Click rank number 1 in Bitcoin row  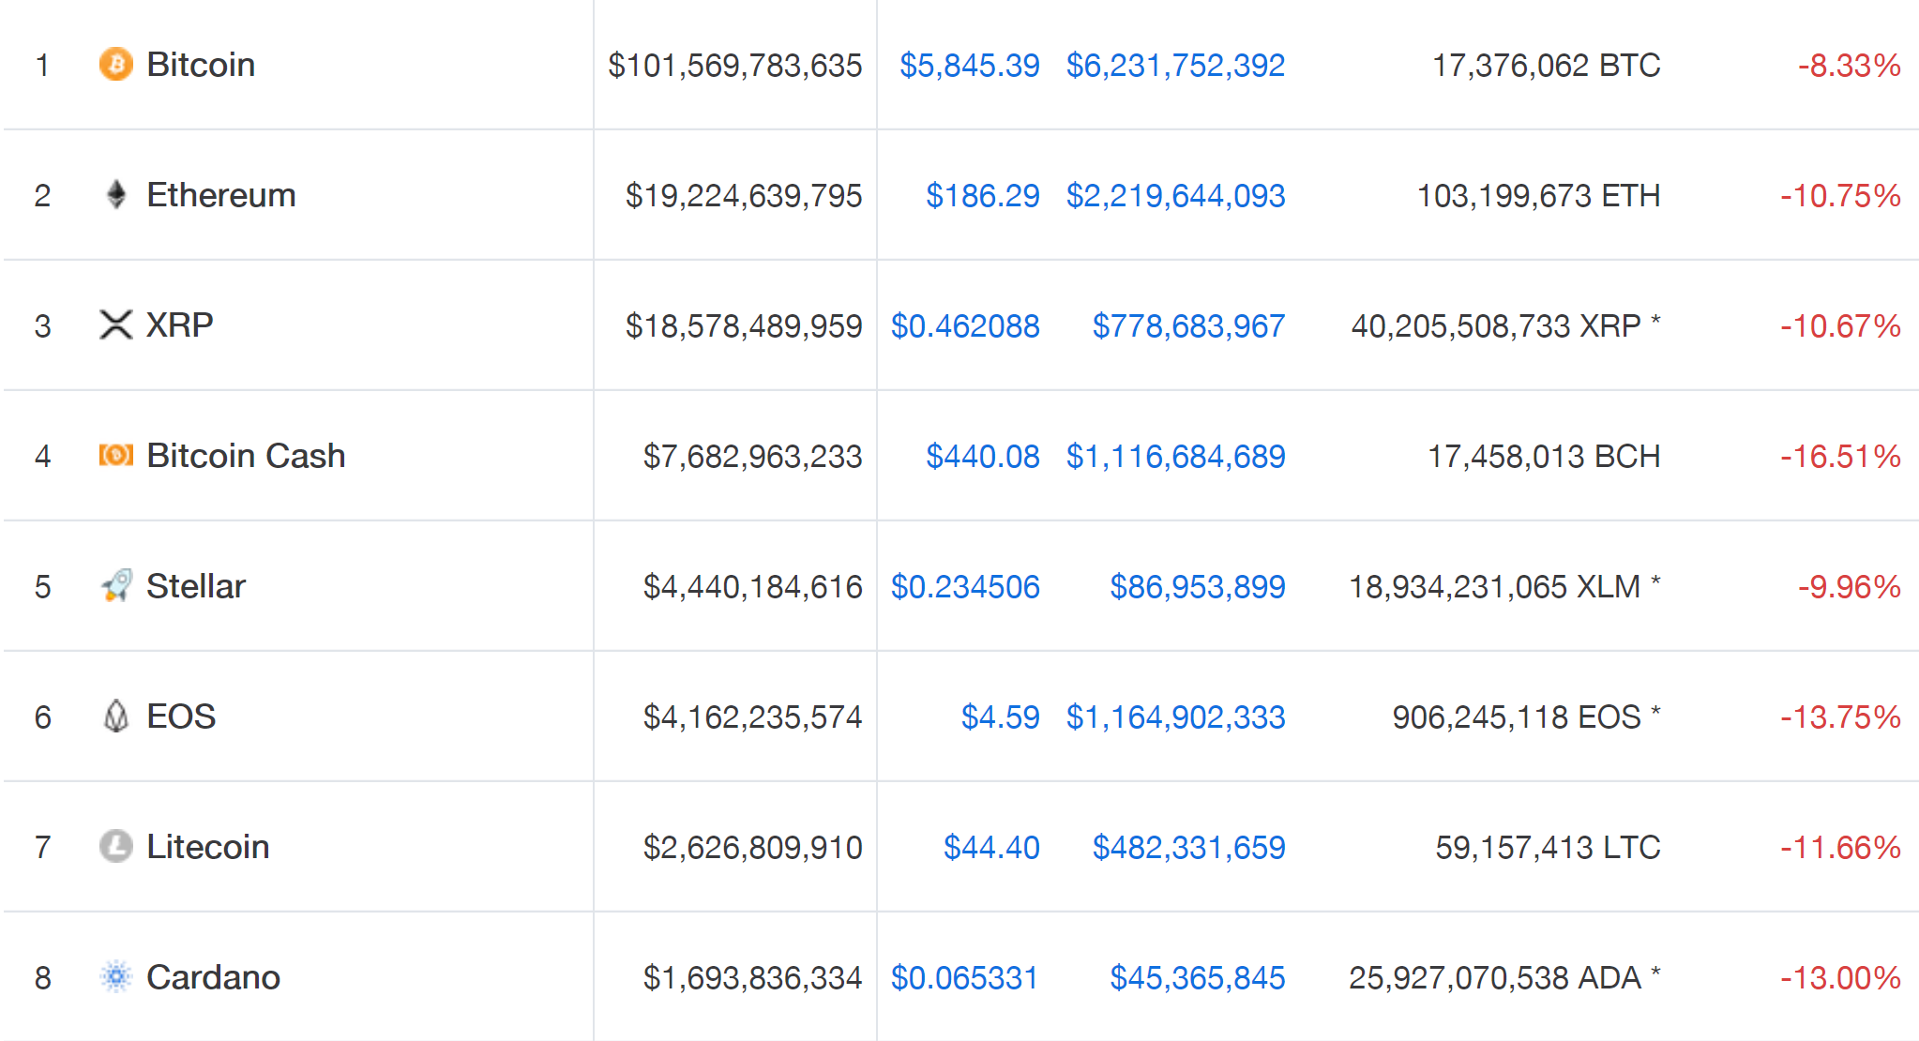tap(42, 65)
